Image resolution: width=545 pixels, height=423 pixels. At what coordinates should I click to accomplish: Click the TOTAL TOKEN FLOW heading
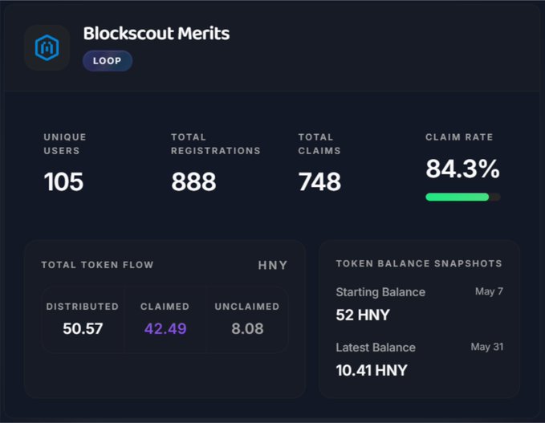97,265
